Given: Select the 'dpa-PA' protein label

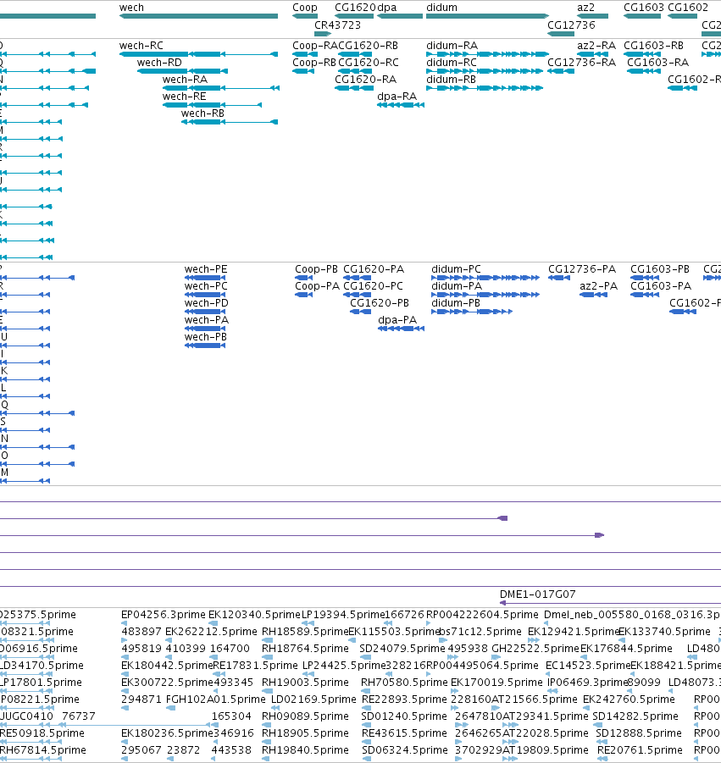Looking at the screenshot, I should [397, 320].
